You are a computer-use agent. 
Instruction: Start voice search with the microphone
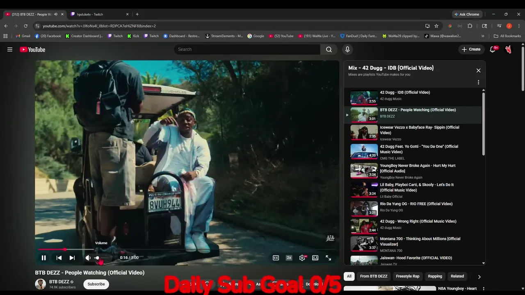(347, 49)
